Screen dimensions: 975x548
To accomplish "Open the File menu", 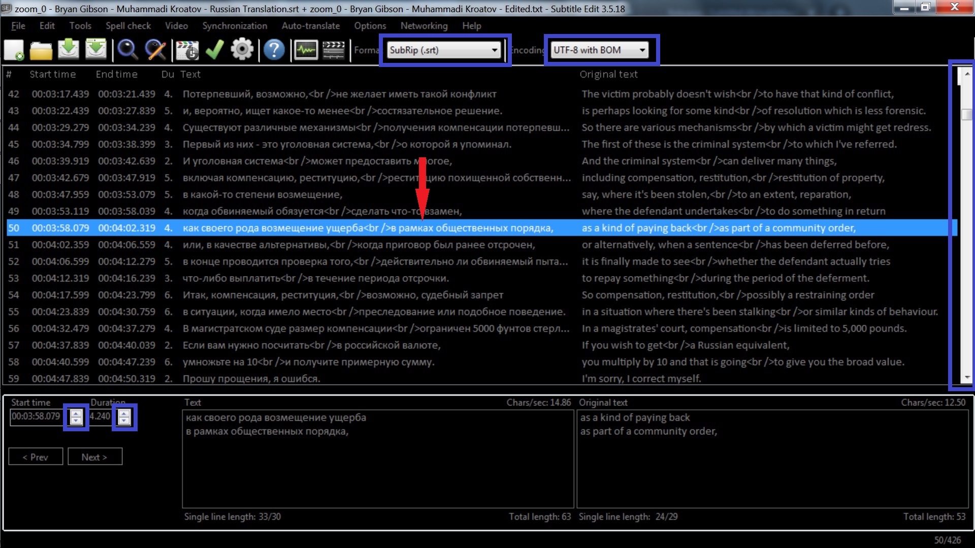I will pos(18,26).
